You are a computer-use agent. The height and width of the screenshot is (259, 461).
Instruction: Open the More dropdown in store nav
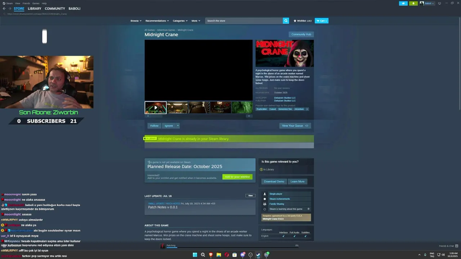(196, 21)
